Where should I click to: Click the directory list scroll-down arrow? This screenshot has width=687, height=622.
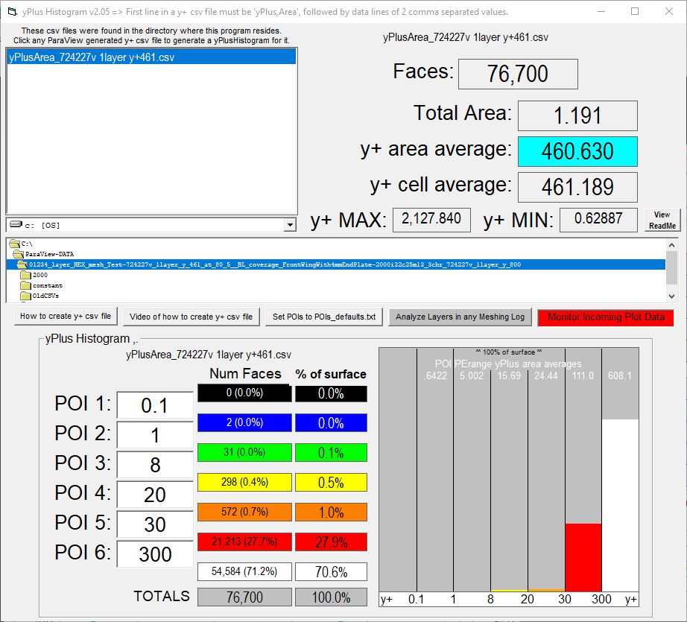673,296
